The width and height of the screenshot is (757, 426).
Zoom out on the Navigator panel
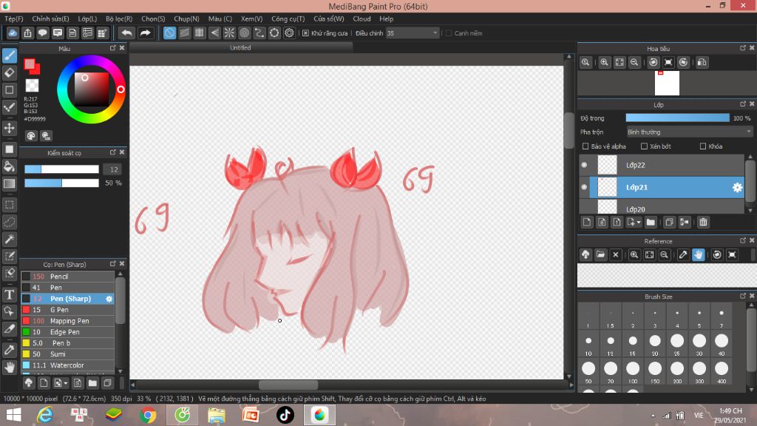634,62
